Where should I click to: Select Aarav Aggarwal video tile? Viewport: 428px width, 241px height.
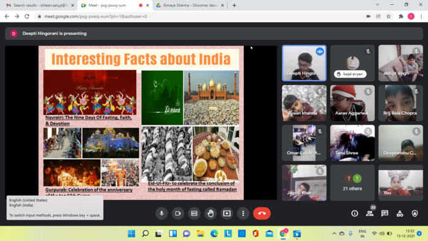pyautogui.click(x=352, y=103)
